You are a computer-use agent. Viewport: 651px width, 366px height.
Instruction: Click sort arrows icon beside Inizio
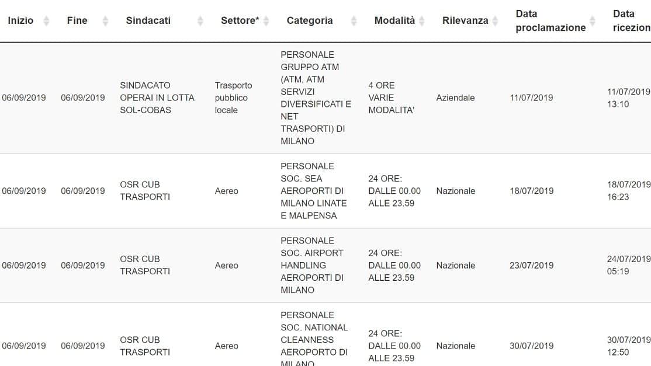click(47, 21)
